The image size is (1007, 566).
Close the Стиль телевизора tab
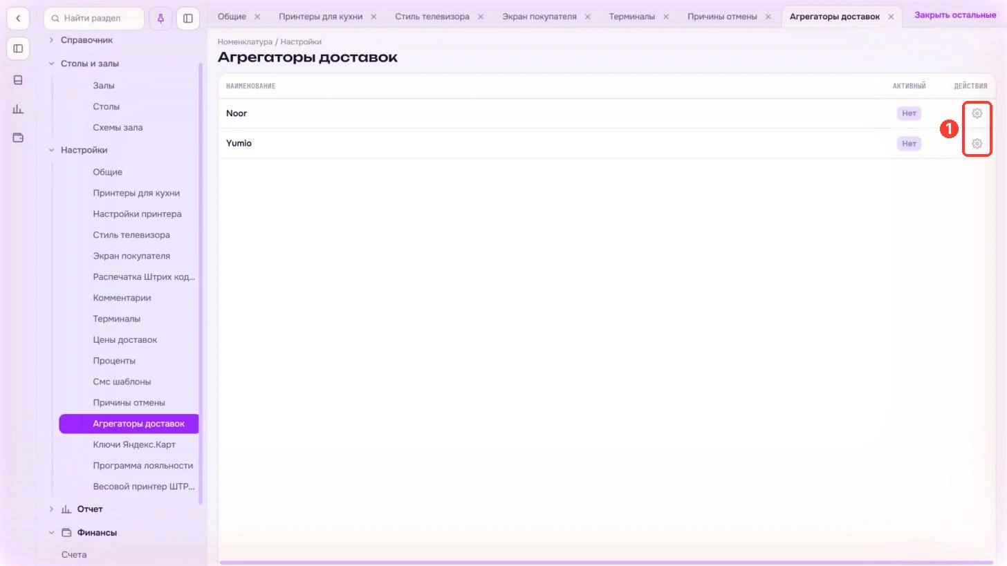point(481,17)
